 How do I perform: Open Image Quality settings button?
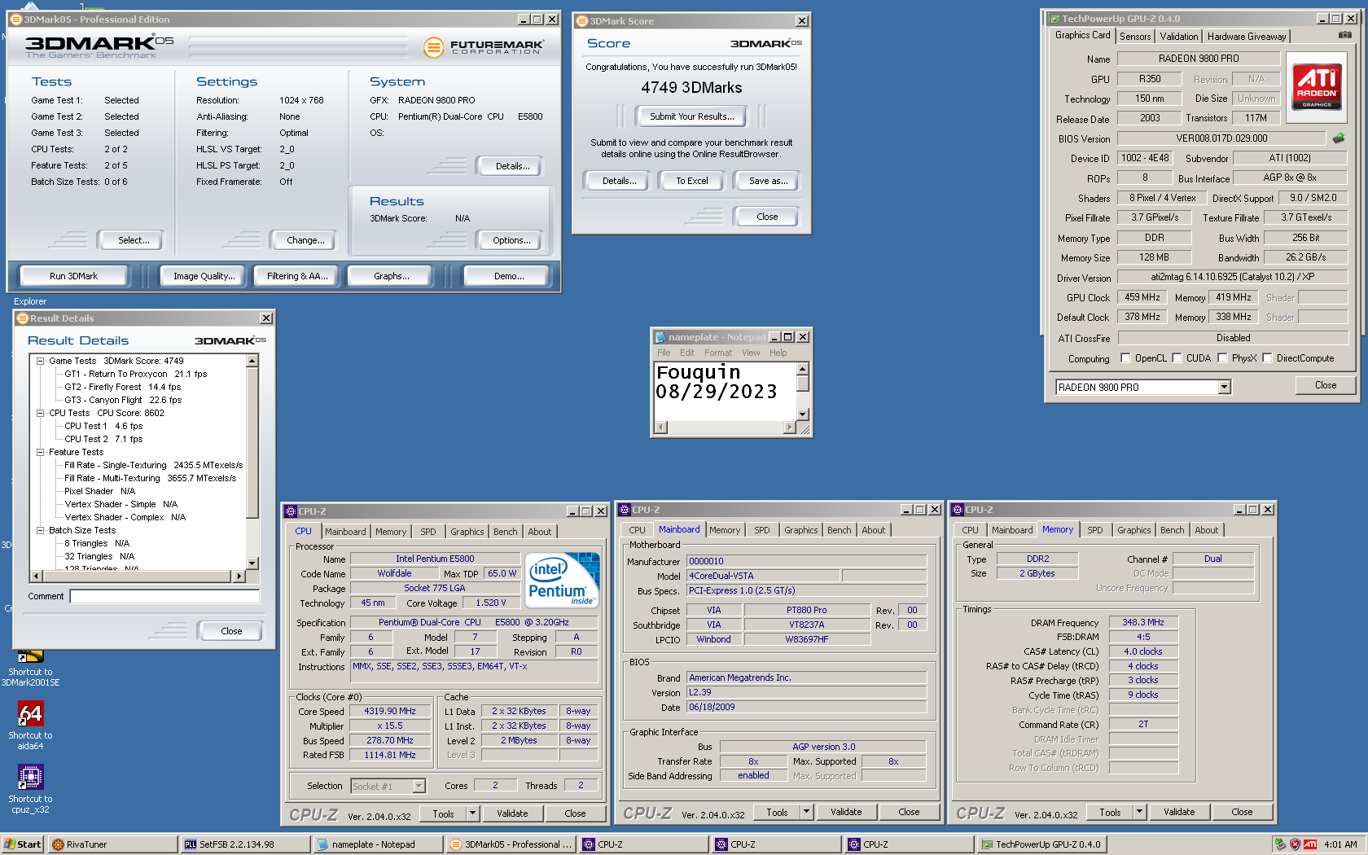tap(204, 276)
